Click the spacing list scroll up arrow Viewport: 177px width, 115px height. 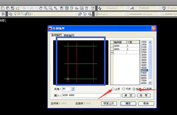pos(150,42)
